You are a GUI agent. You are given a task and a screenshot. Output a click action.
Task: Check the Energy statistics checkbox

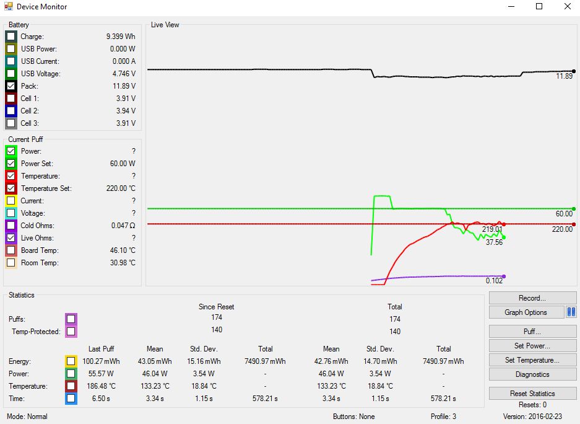click(71, 361)
